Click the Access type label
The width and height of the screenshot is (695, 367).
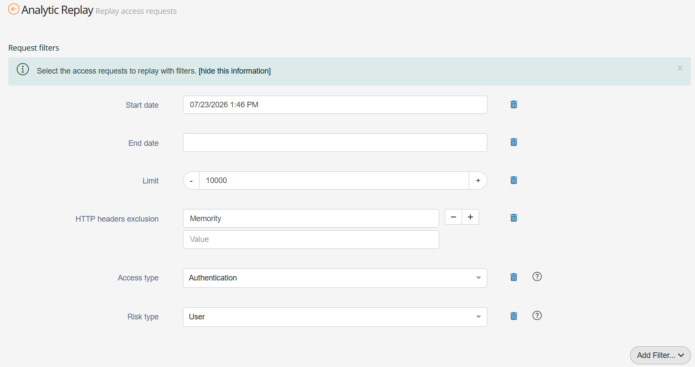coord(138,278)
